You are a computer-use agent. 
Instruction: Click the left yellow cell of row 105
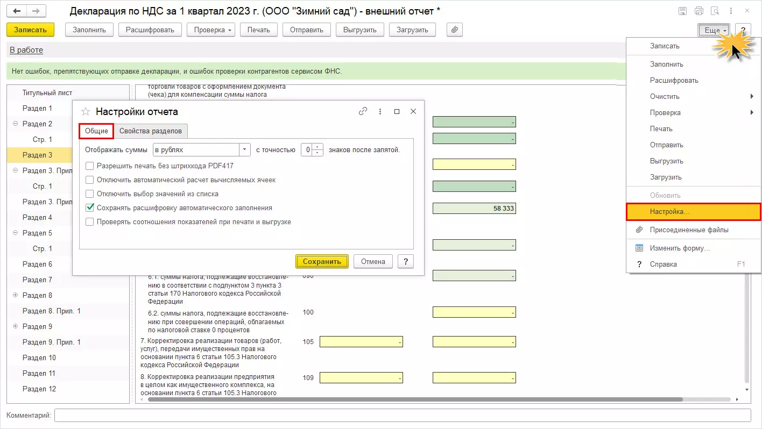coord(361,342)
